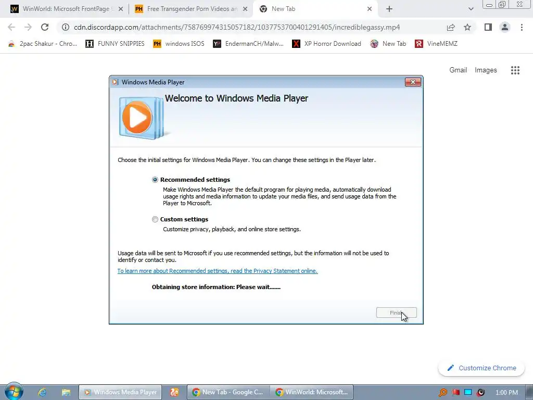Open the Chrome profile avatar
This screenshot has height=400, width=533.
pos(505,27)
